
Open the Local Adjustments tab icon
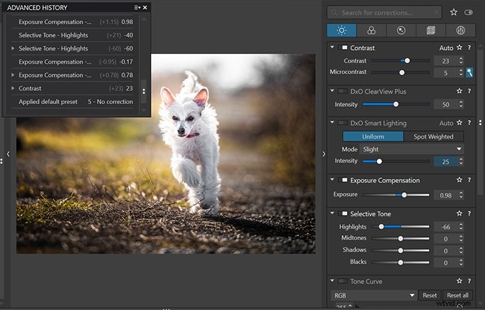click(x=460, y=31)
